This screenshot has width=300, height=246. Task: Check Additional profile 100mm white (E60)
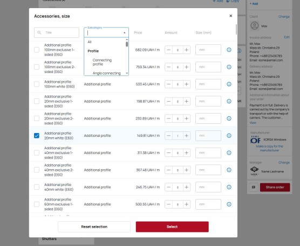pos(37,84)
